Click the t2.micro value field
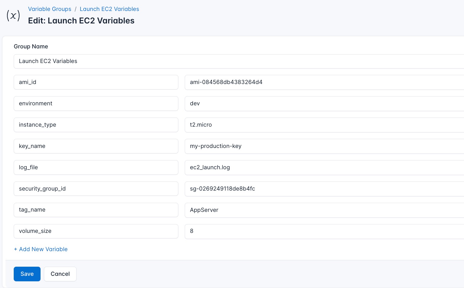 click(x=274, y=125)
